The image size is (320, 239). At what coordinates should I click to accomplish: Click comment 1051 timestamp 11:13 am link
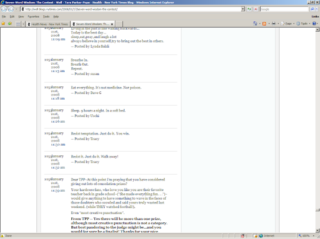58,71
